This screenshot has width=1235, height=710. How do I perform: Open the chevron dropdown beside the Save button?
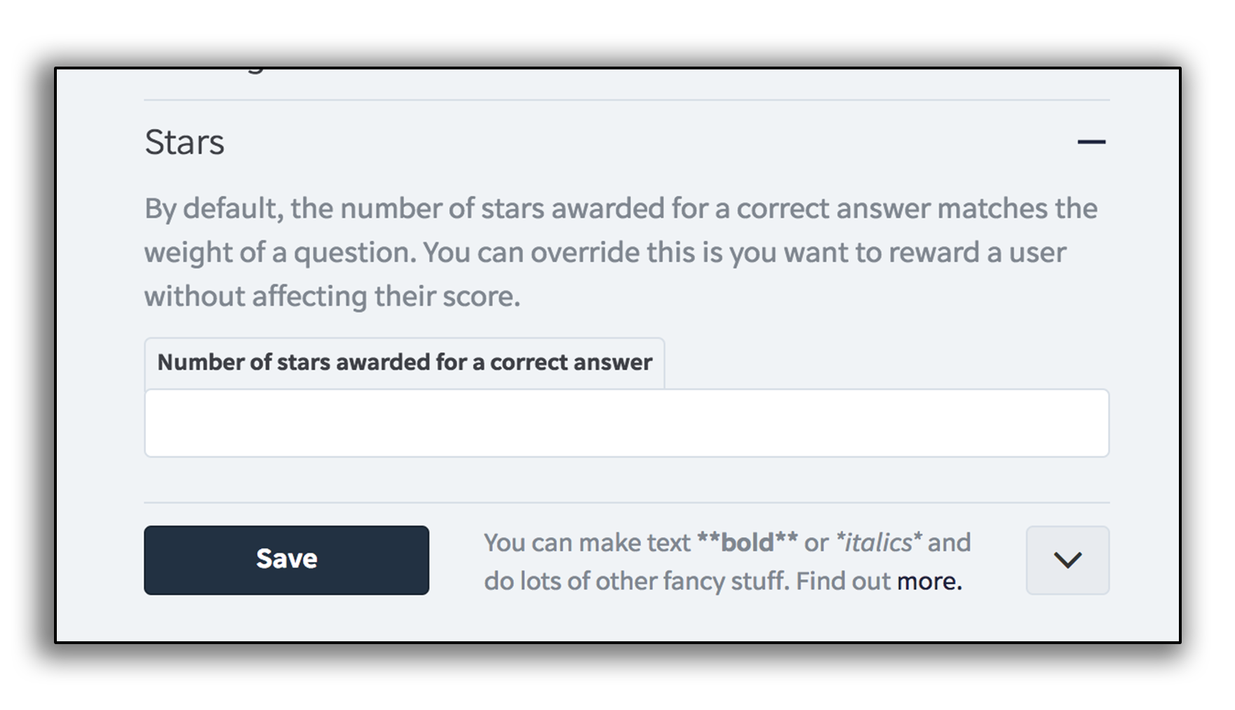coord(1067,560)
